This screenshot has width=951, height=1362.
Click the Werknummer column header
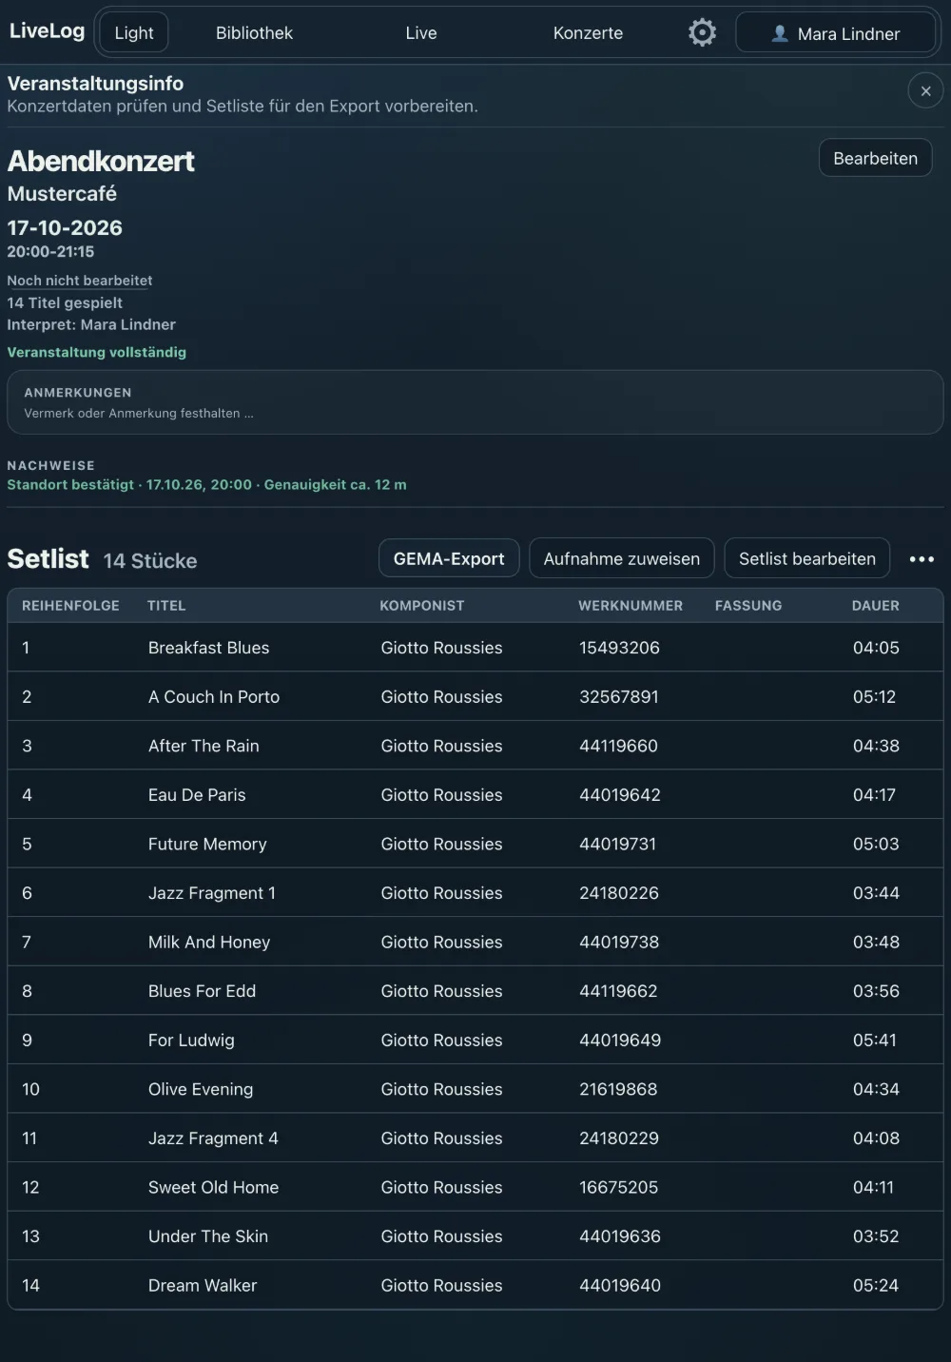point(631,606)
